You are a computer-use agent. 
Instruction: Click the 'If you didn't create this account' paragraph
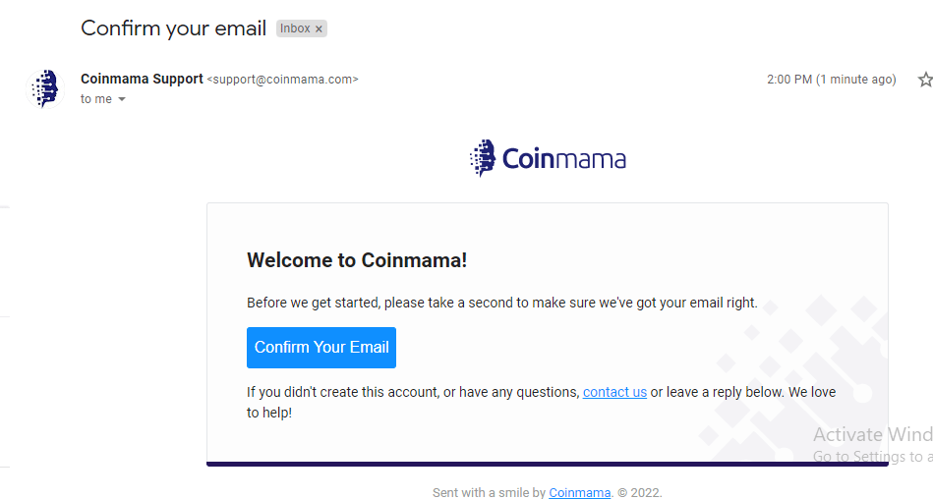pyautogui.click(x=542, y=402)
